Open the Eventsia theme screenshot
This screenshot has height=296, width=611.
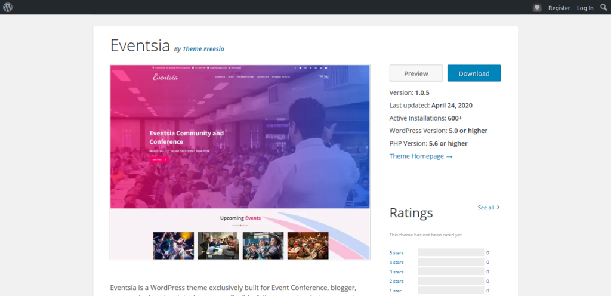(240, 162)
